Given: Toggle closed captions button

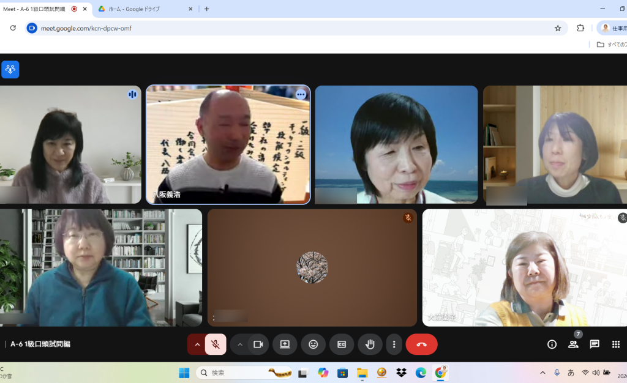Looking at the screenshot, I should pos(342,344).
